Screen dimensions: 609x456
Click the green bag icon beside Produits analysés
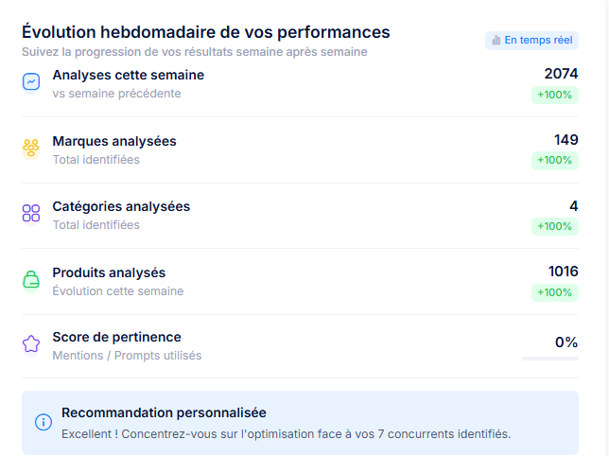(31, 280)
